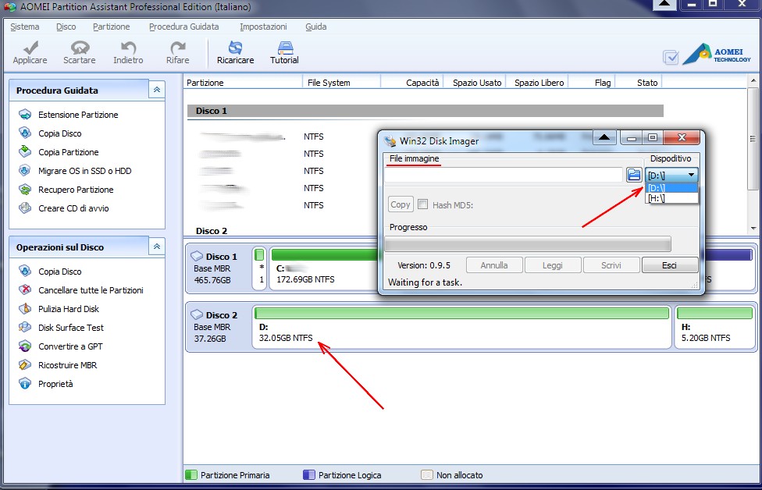The width and height of the screenshot is (762, 490).
Task: Click the Applicare checkmark toolbar icon
Action: pyautogui.click(x=30, y=48)
